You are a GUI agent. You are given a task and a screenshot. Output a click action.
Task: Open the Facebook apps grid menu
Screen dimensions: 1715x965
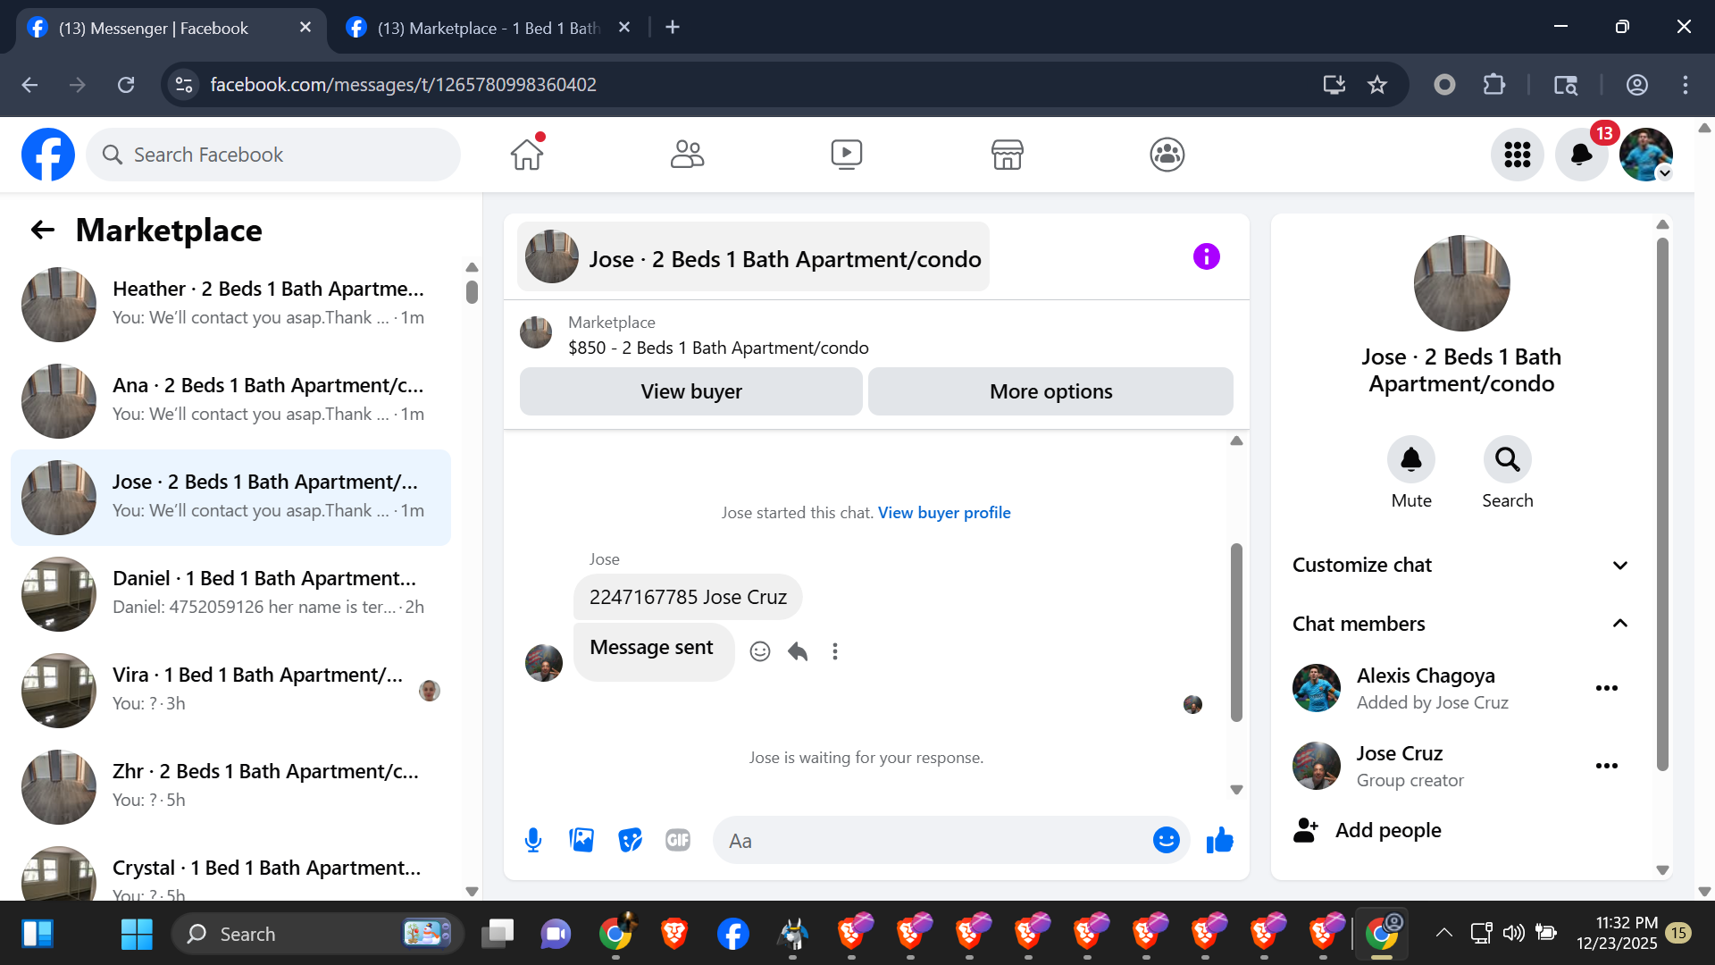point(1517,155)
